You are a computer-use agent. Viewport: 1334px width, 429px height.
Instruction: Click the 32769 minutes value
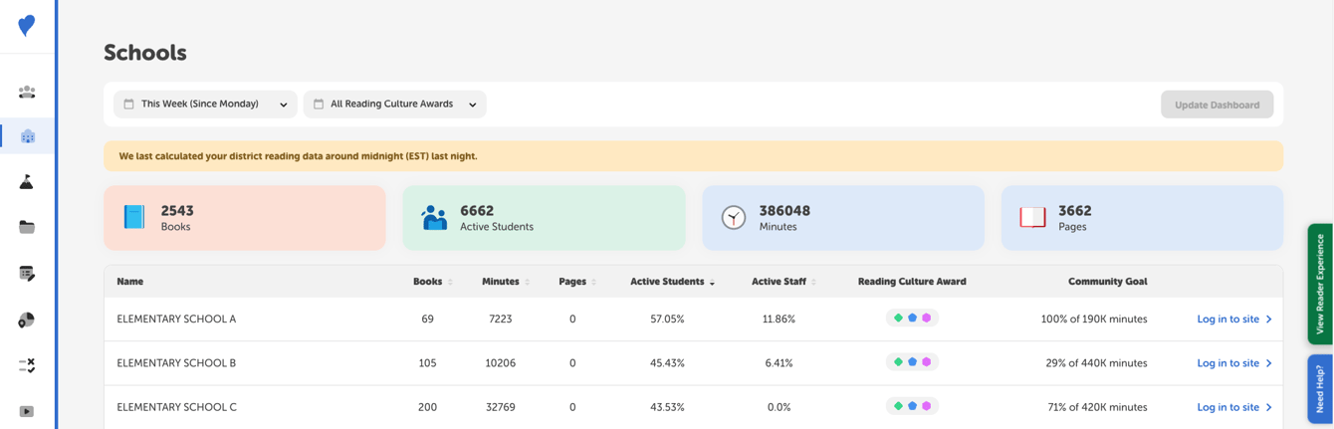pos(500,407)
